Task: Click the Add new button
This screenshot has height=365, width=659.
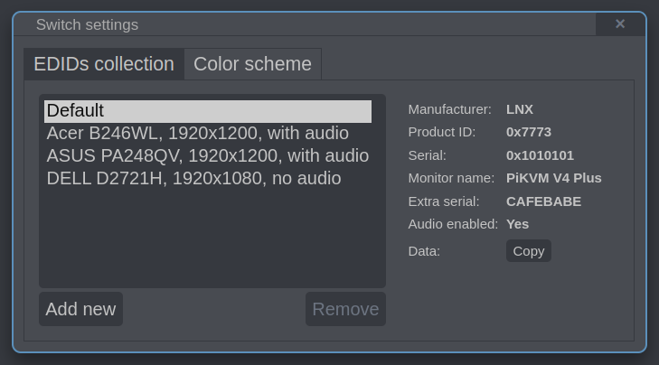Action: point(80,309)
